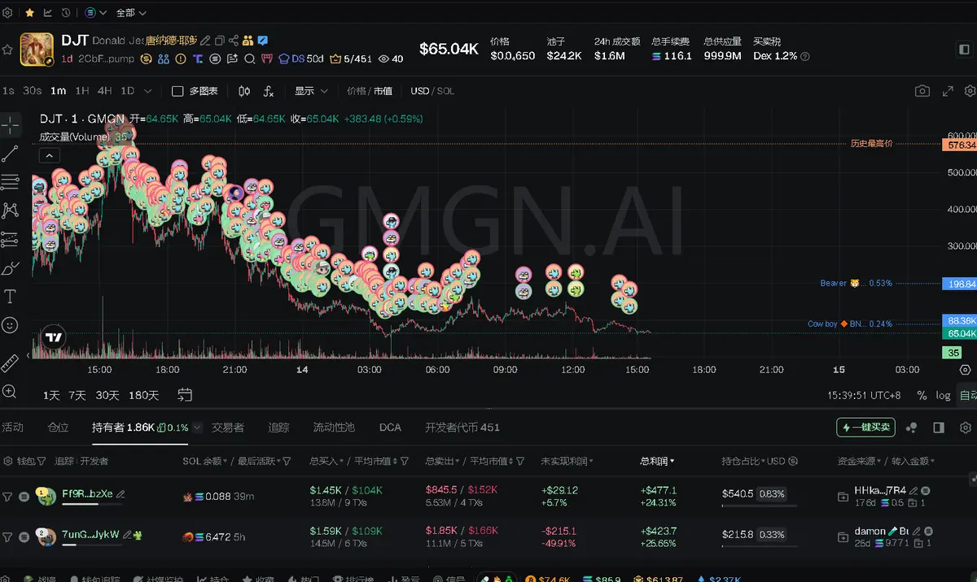
Task: Set chart range to 30天
Action: pos(107,395)
